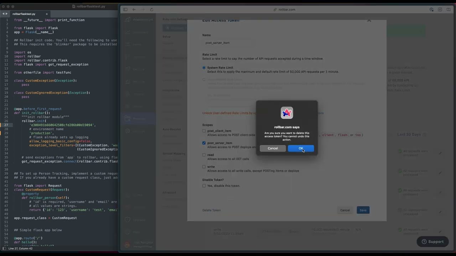Screen dimensions: 456x256
Task: Click 'def init_rollbar():' line
Action: [x=32, y=113]
